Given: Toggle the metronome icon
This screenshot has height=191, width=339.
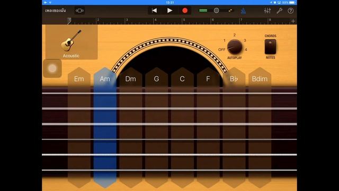Looking at the screenshot, I should 244,11.
